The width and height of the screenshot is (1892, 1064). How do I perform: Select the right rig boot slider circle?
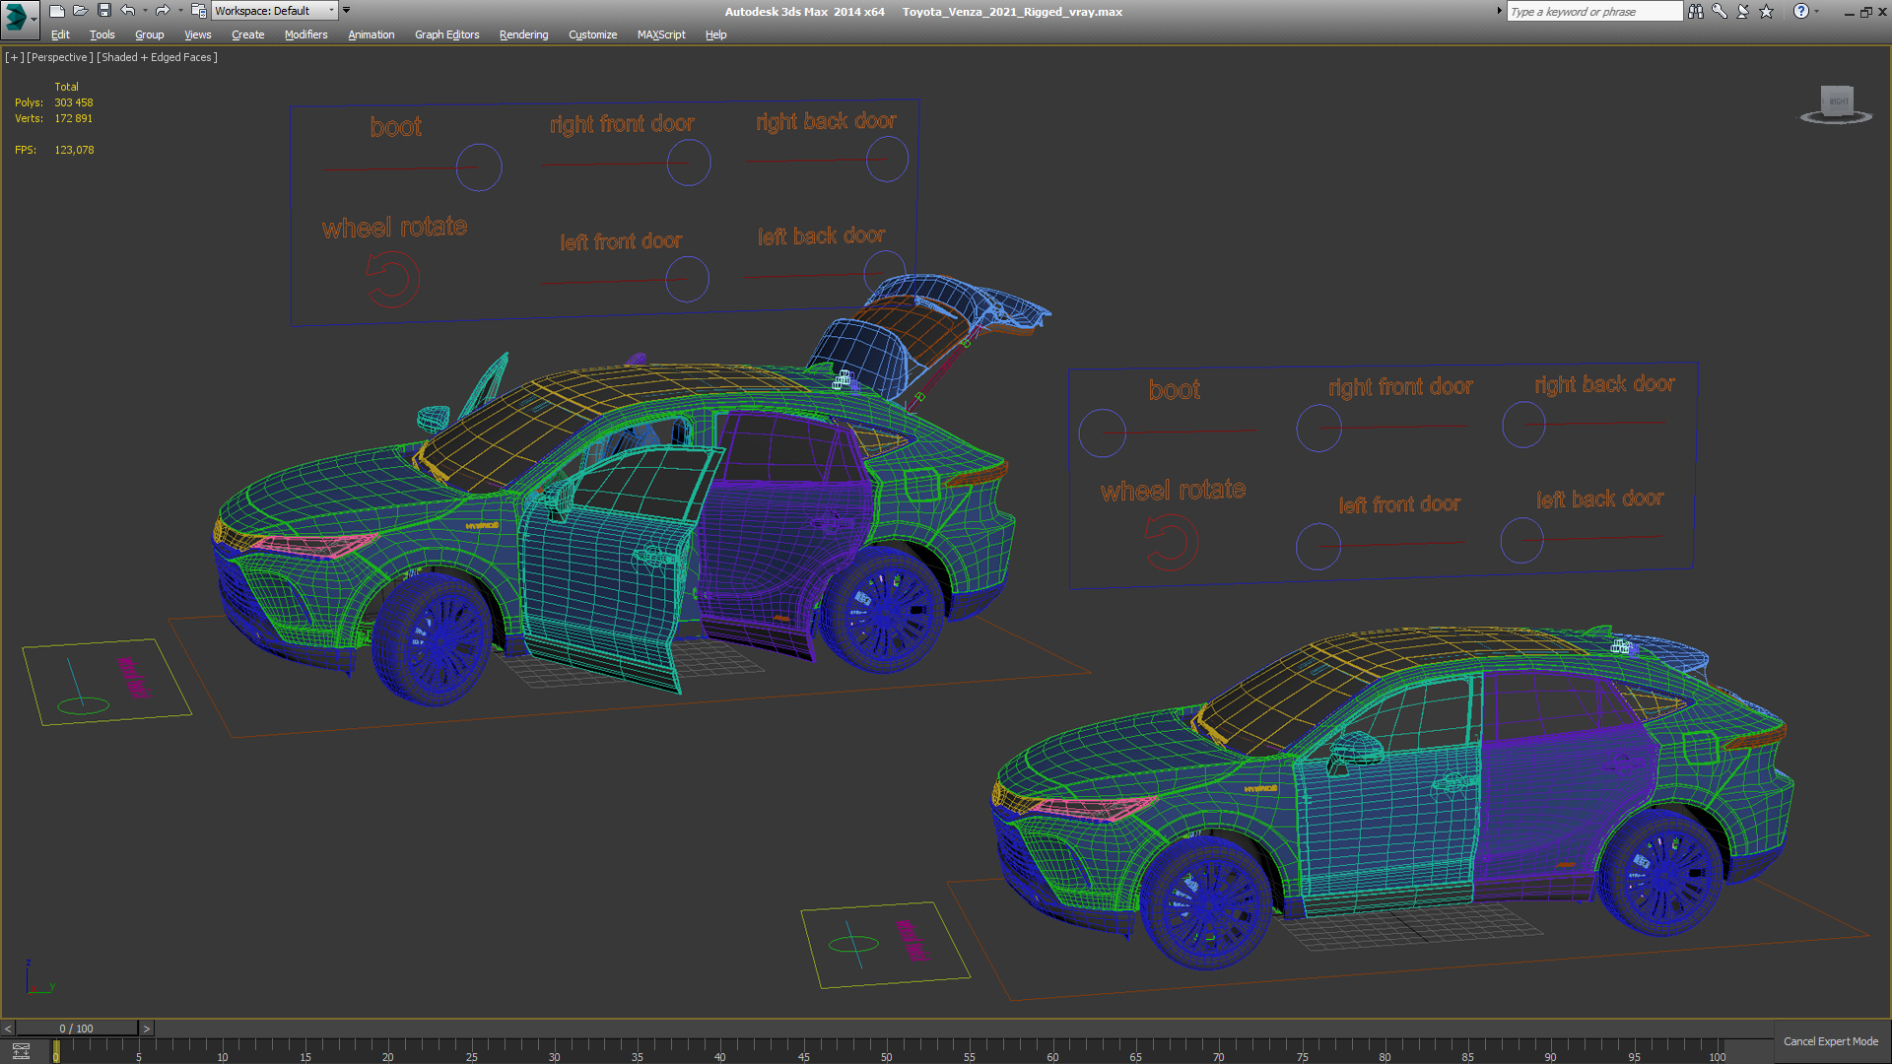tap(1102, 433)
